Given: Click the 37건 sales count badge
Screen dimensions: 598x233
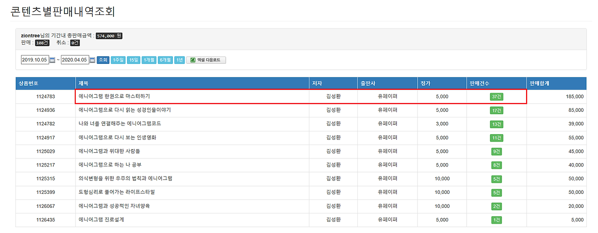Looking at the screenshot, I should (496, 96).
